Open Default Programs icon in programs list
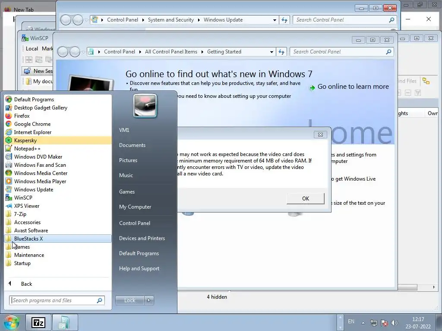This screenshot has width=442, height=331. click(x=9, y=100)
